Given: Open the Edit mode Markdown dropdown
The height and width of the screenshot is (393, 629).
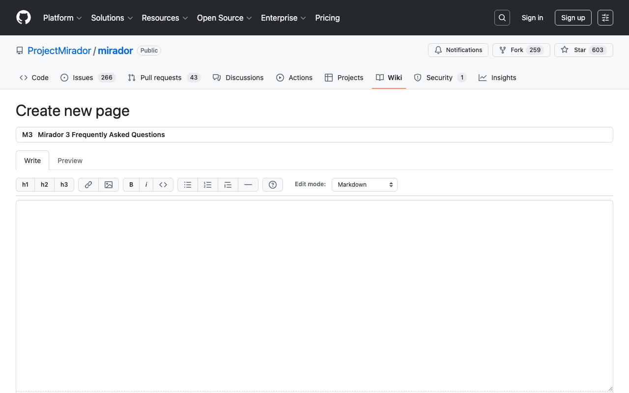Looking at the screenshot, I should 364,184.
